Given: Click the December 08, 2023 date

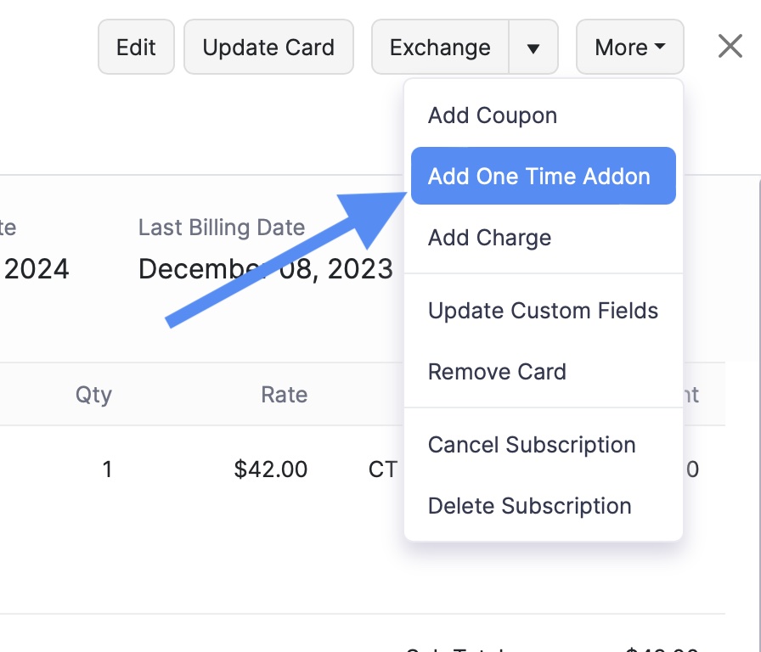Looking at the screenshot, I should click(x=265, y=269).
